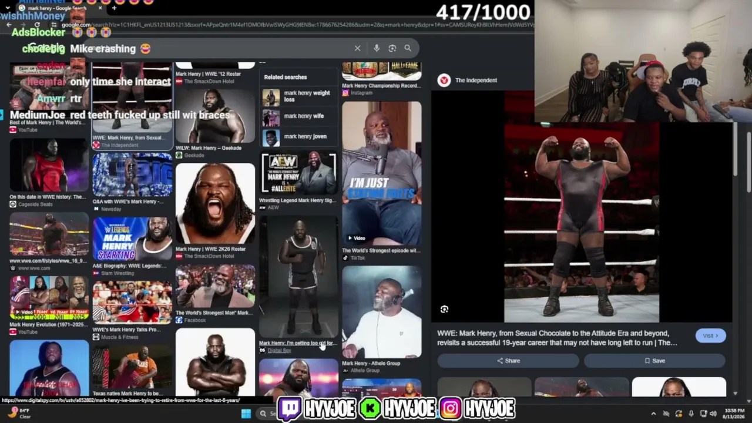Open the large Mark Henry flexing preview image
This screenshot has height=423, width=752.
[582, 223]
